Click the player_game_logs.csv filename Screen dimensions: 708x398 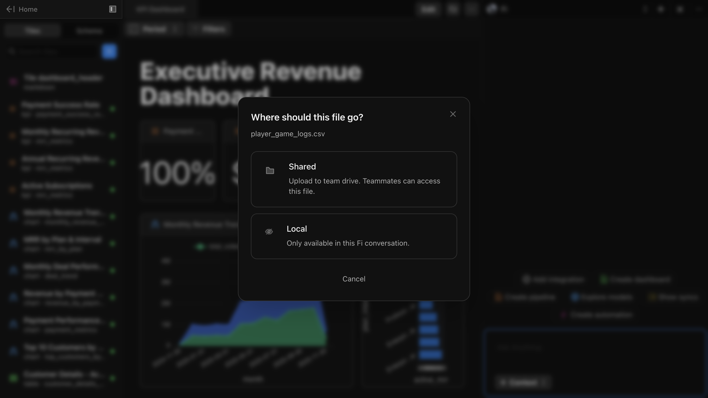pyautogui.click(x=287, y=134)
